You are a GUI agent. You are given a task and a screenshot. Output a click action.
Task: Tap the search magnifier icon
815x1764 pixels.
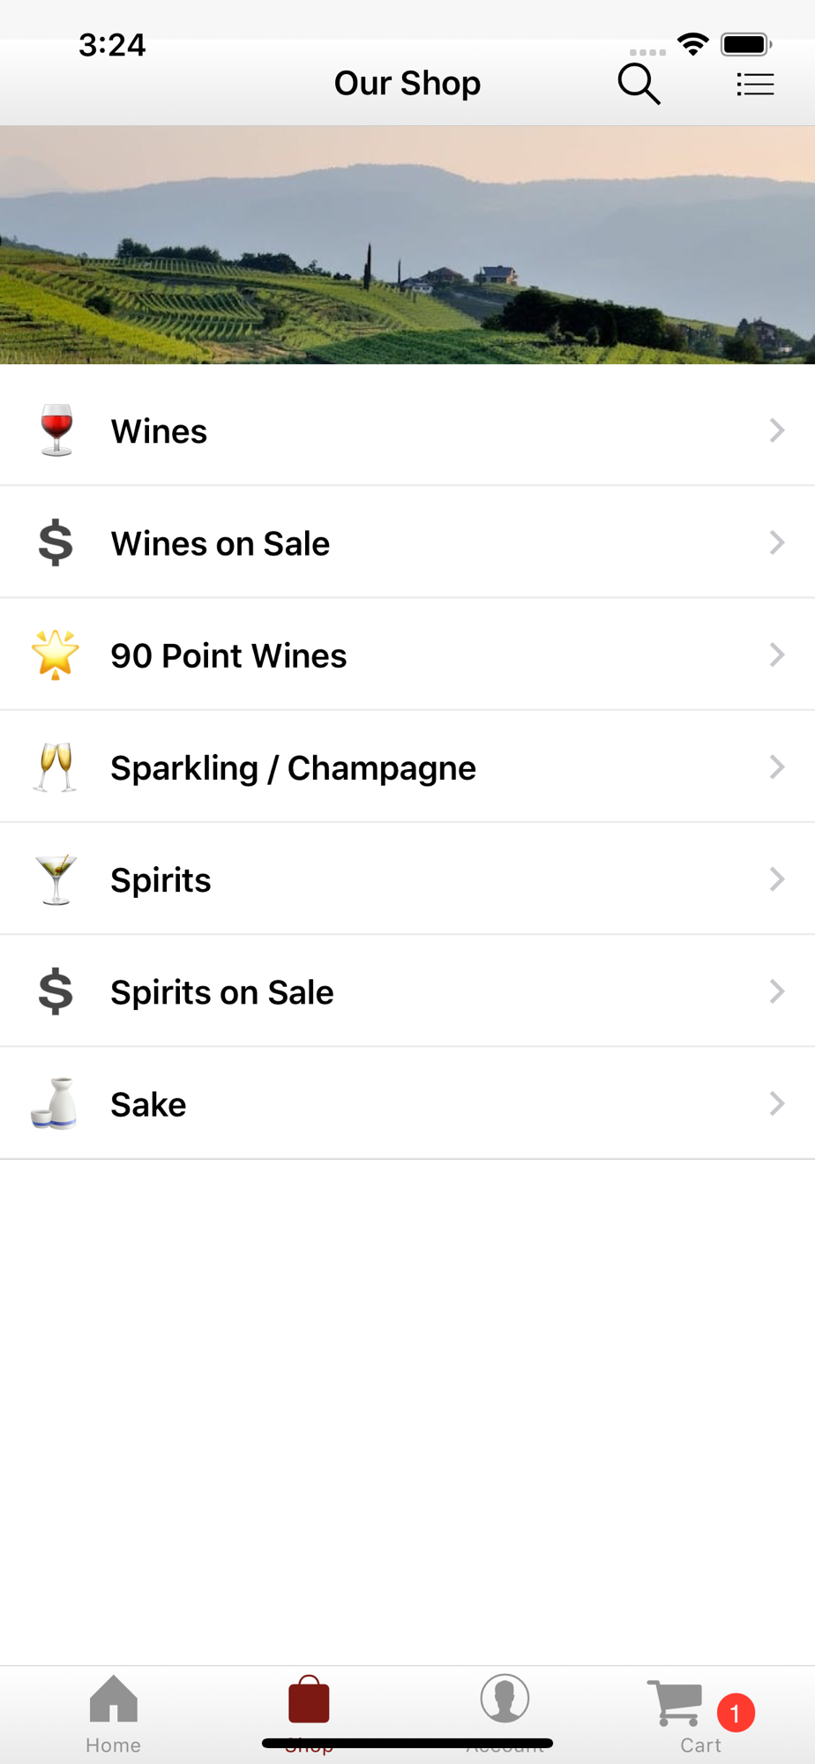(639, 84)
